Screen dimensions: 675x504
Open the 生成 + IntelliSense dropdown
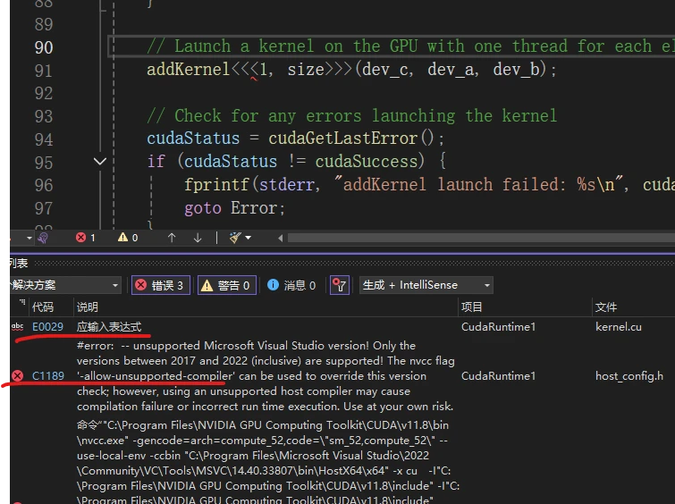click(x=426, y=285)
